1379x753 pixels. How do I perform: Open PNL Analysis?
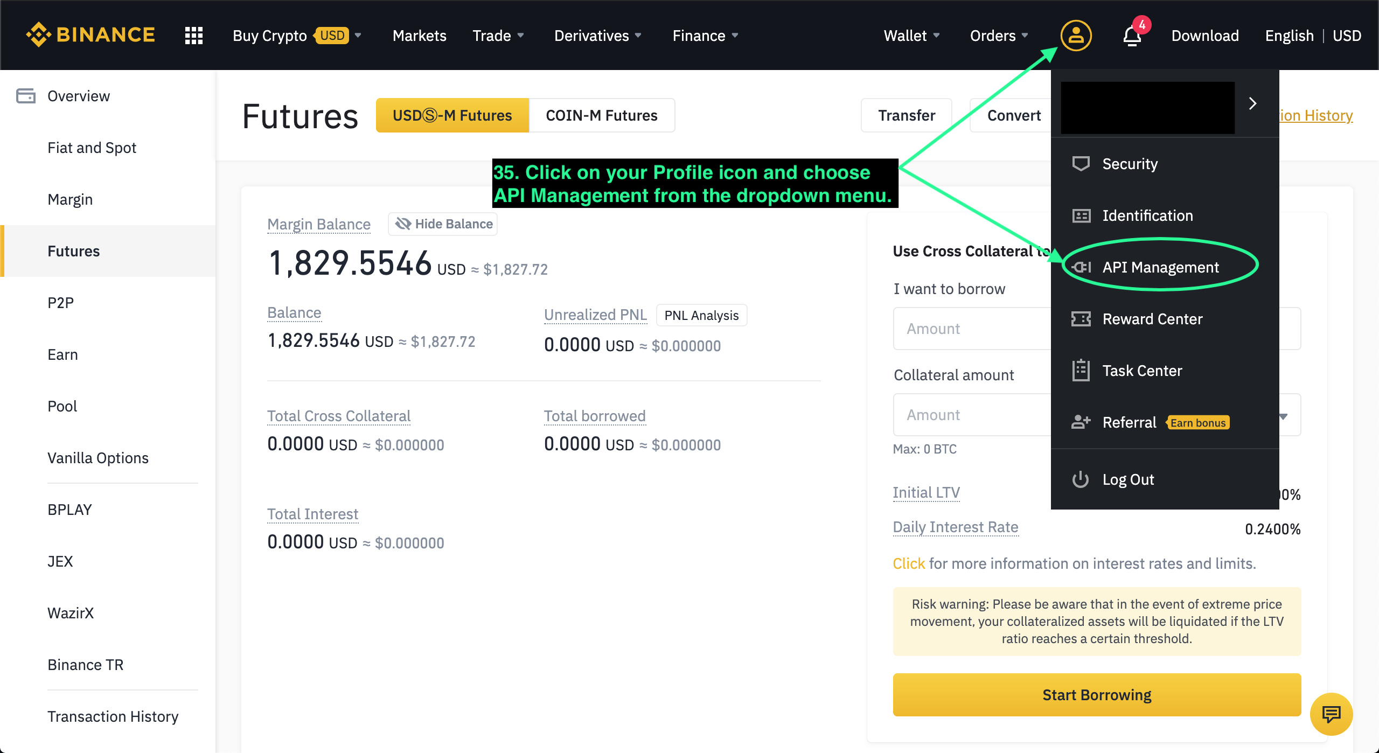tap(701, 315)
